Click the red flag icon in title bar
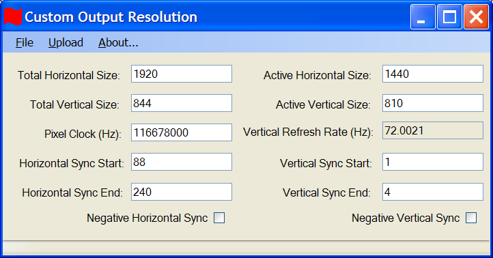Viewport: 493px width, 258px height. click(13, 16)
